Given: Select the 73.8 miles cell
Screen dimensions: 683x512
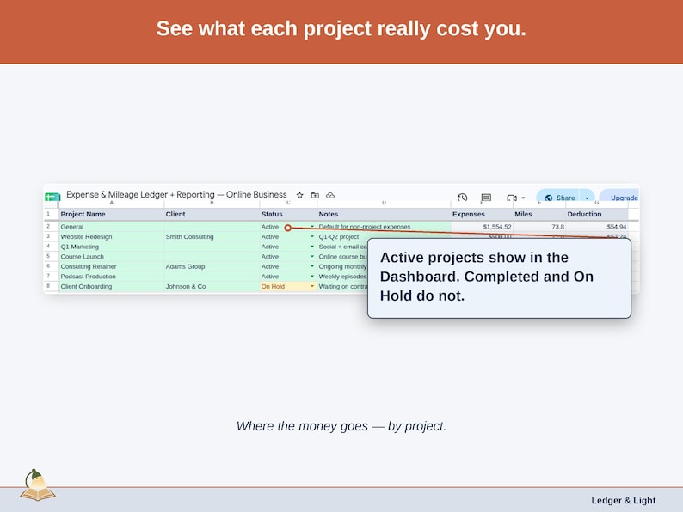Looking at the screenshot, I should (x=539, y=227).
